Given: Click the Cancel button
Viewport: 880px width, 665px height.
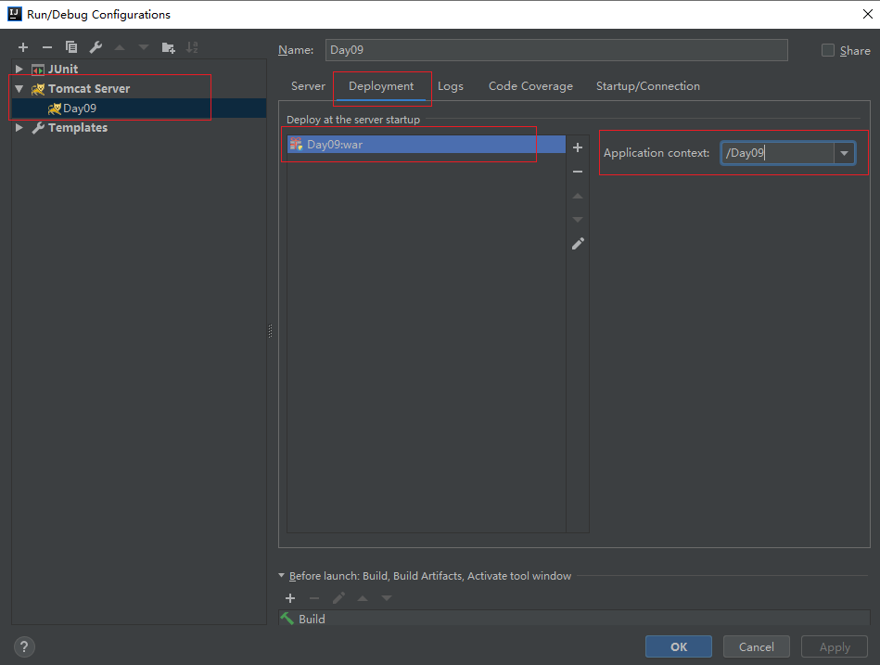Looking at the screenshot, I should (x=756, y=647).
